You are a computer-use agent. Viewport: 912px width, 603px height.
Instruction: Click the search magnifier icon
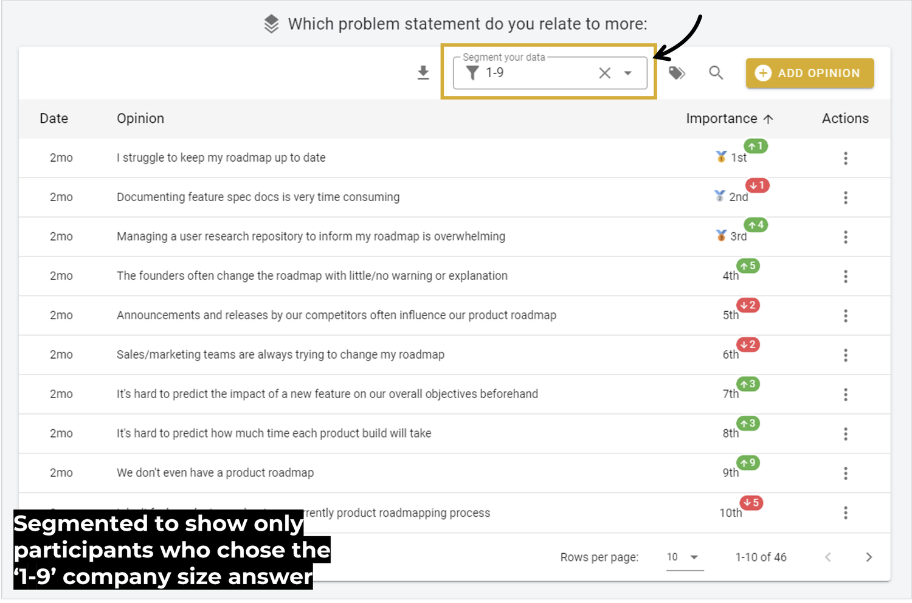tap(716, 72)
